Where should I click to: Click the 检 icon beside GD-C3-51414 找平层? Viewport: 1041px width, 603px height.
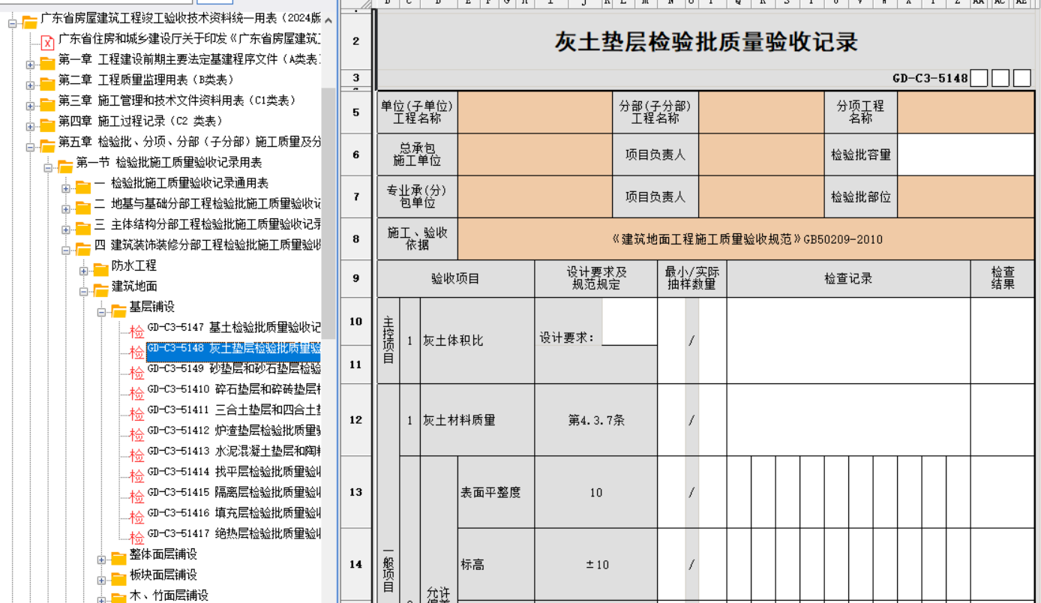tap(136, 475)
